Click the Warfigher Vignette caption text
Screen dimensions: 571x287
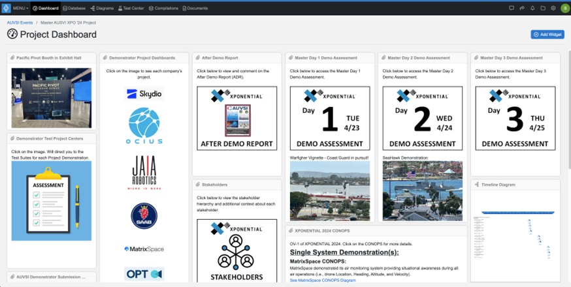[x=329, y=157]
